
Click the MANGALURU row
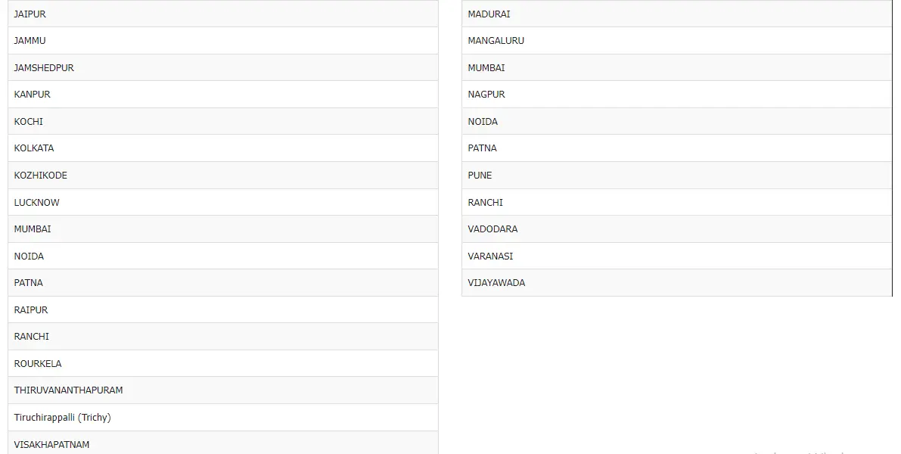(x=496, y=41)
